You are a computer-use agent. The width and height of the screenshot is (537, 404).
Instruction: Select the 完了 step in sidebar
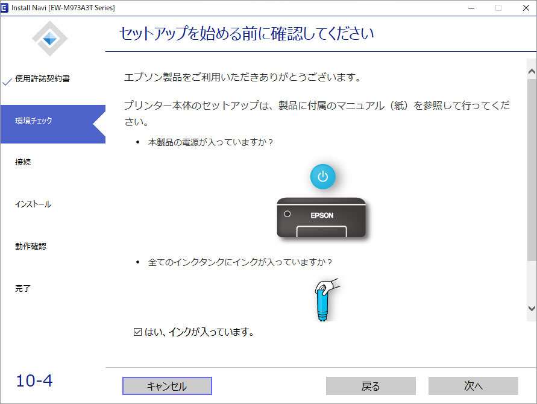pyautogui.click(x=23, y=288)
